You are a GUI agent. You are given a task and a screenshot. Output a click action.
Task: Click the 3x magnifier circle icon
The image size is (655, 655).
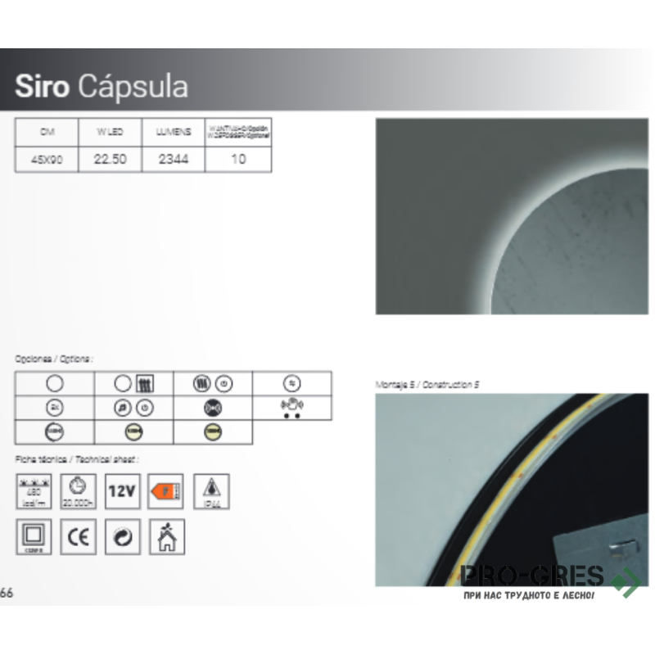(x=54, y=408)
